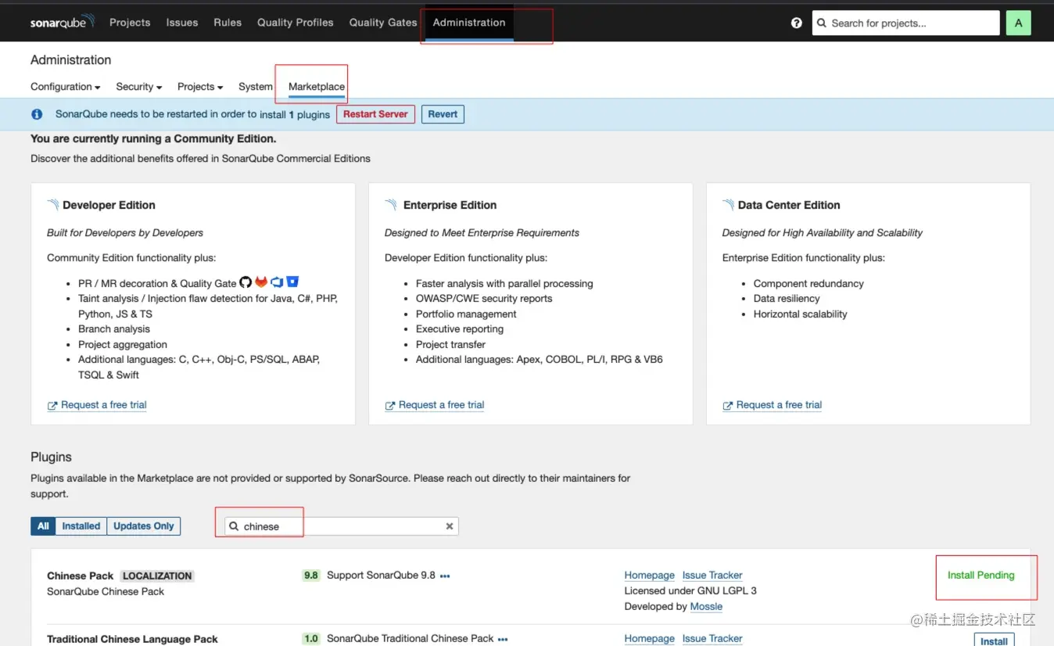Filter plugins by Updates Only

point(144,526)
